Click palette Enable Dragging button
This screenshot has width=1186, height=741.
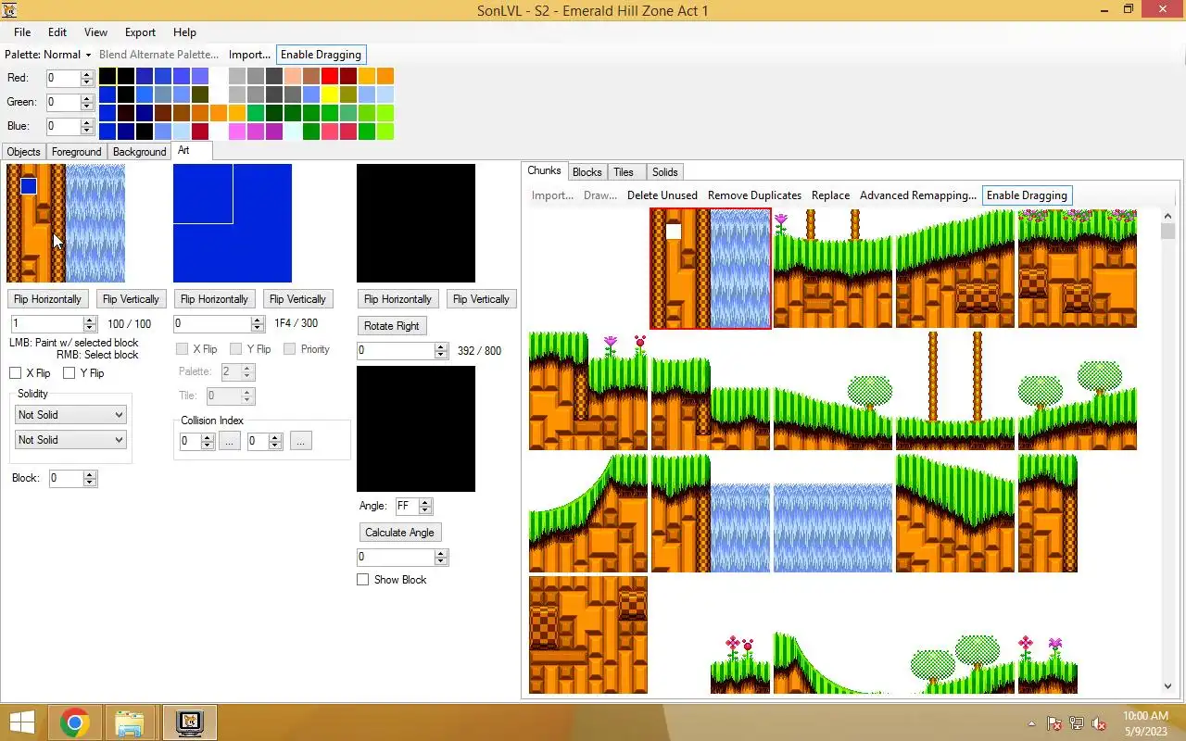pyautogui.click(x=321, y=55)
